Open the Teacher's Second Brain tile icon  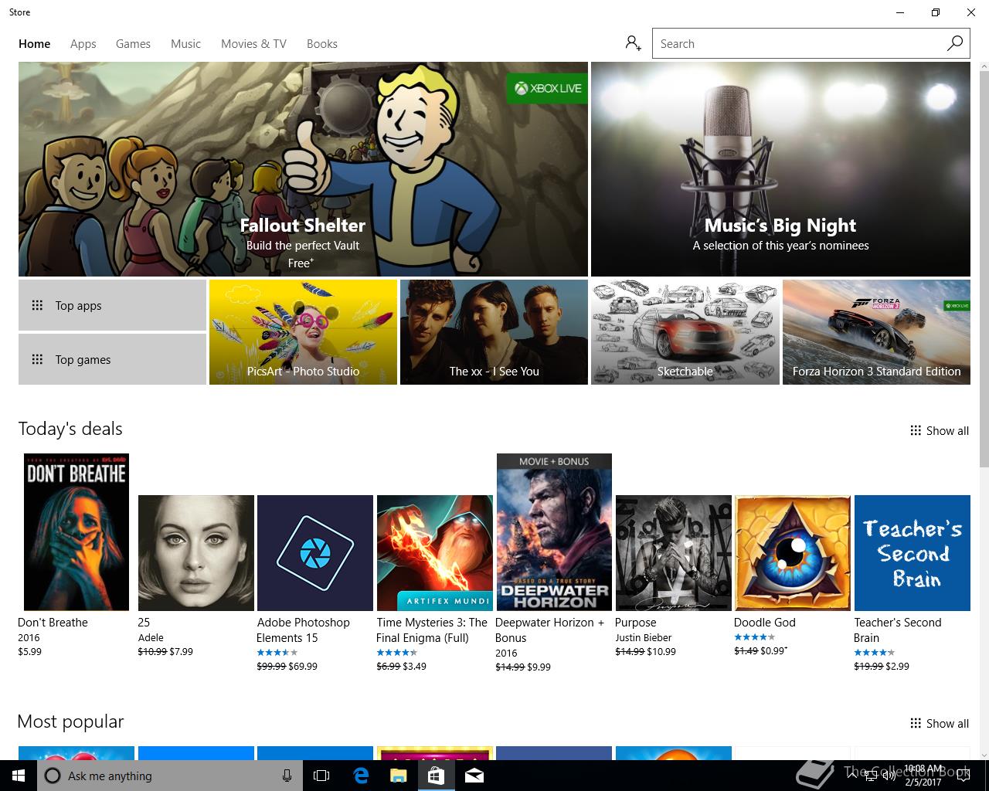point(913,553)
